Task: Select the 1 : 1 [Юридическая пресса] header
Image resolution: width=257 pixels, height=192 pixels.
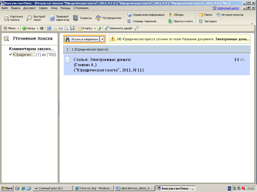Action: point(157,49)
